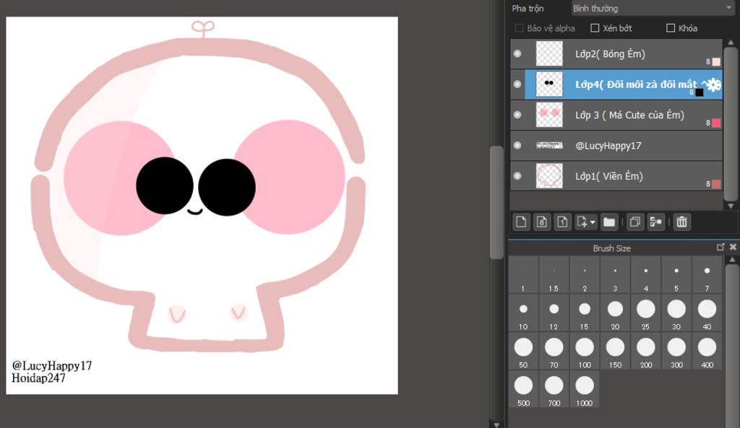
Task: Open gear settings for Lớp4 layer
Action: click(x=713, y=84)
